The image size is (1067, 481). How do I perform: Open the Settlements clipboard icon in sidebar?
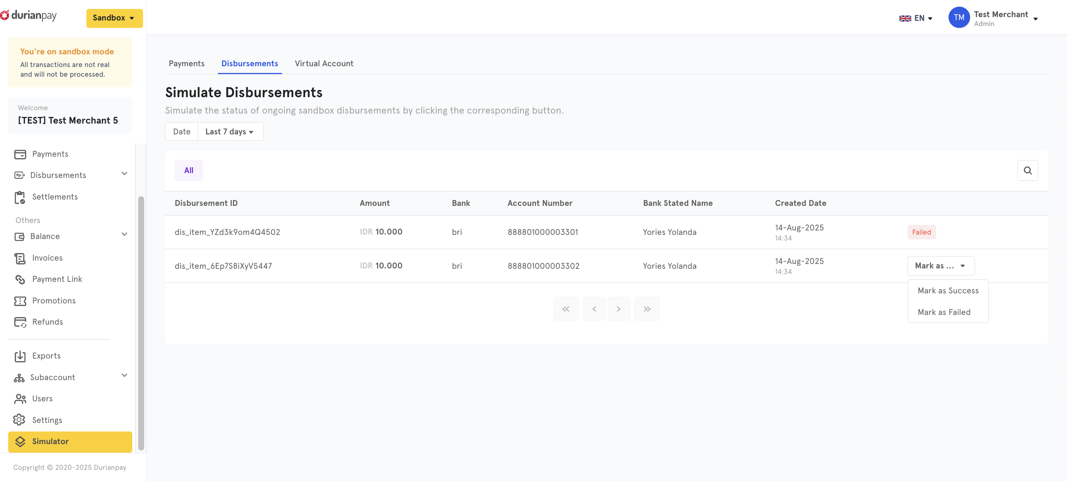coord(19,197)
